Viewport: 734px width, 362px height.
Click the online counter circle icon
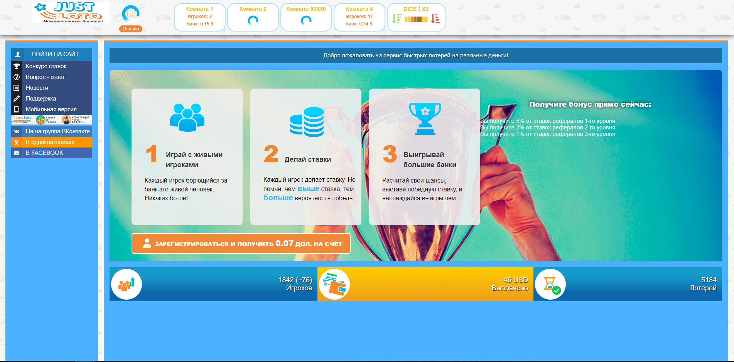pos(131,14)
